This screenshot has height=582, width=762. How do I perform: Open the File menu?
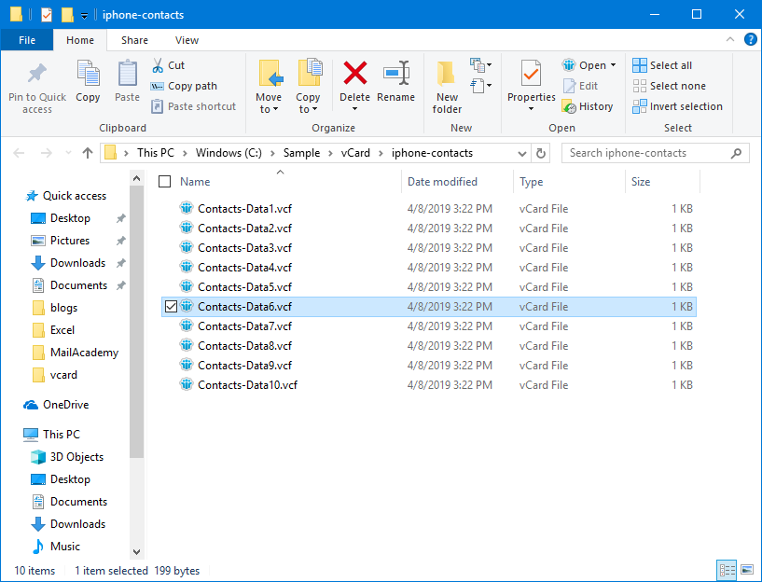27,40
